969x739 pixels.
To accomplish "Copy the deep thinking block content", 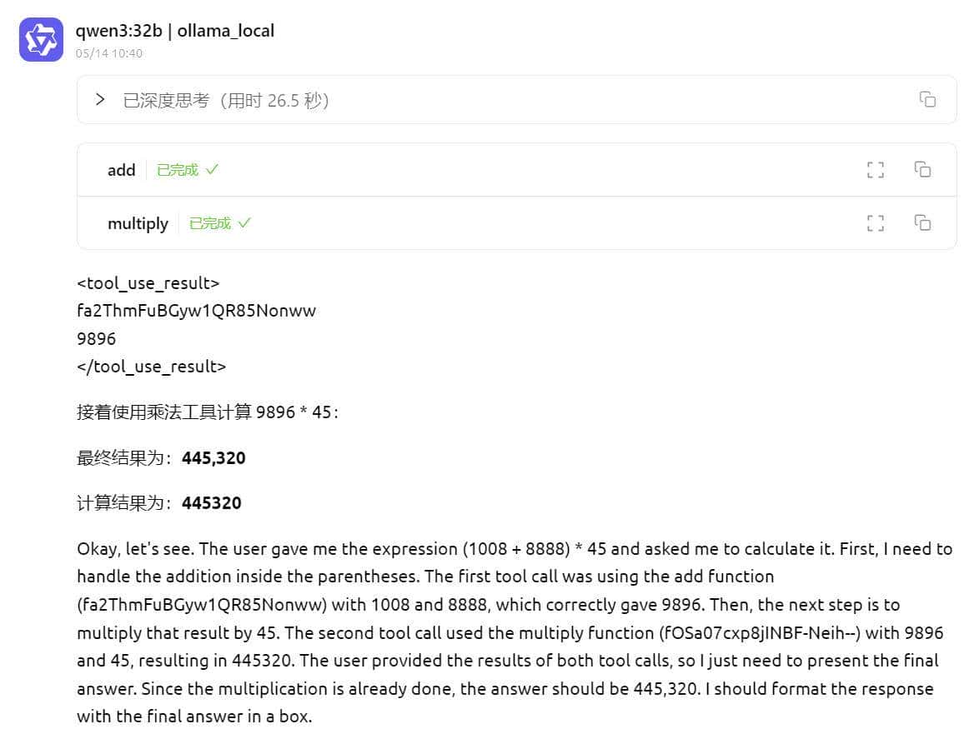I will pyautogui.click(x=927, y=100).
